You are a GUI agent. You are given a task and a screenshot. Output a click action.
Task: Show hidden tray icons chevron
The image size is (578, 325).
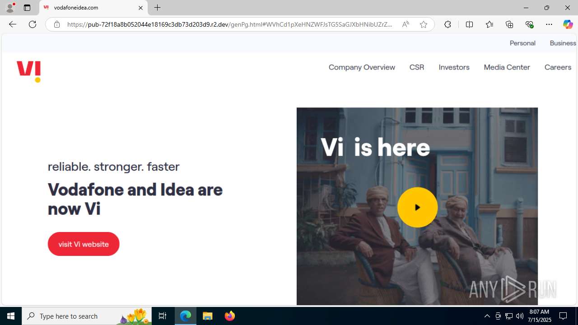click(487, 316)
